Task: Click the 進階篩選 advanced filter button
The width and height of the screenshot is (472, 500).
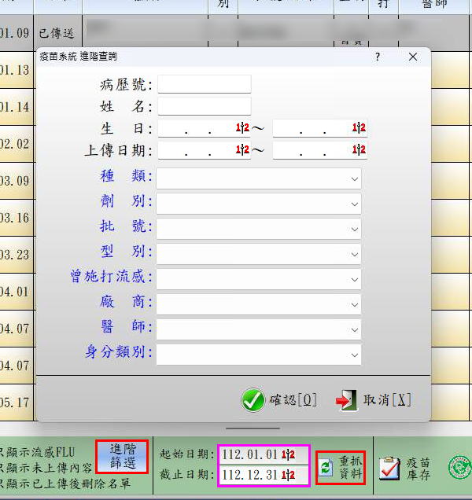Action: [x=122, y=456]
